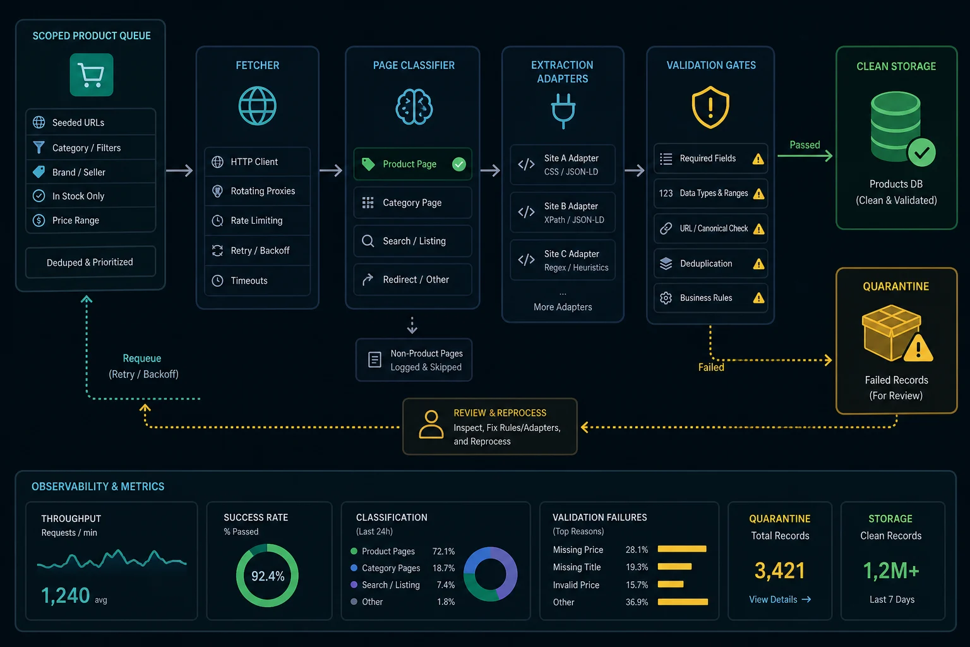The image size is (970, 647).
Task: Click the Validation Gates shield icon
Action: (710, 107)
